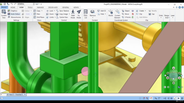Expand the Copy Image dropdown arrow
184x103 pixels.
69,14
